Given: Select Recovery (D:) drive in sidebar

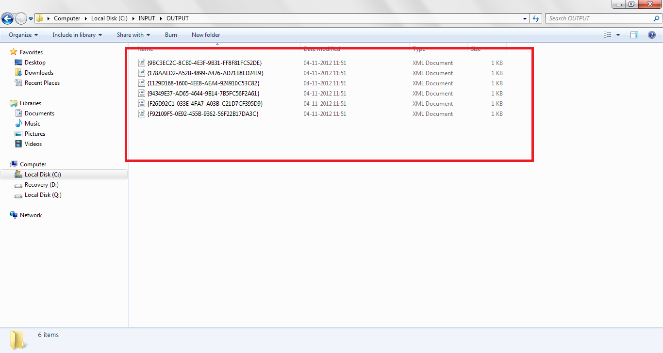Looking at the screenshot, I should pyautogui.click(x=41, y=185).
